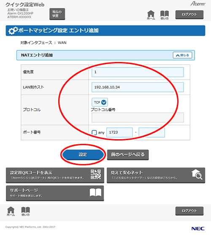Enable the any checkbox for port number
Screen dimensions: 211x235
(x=94, y=132)
